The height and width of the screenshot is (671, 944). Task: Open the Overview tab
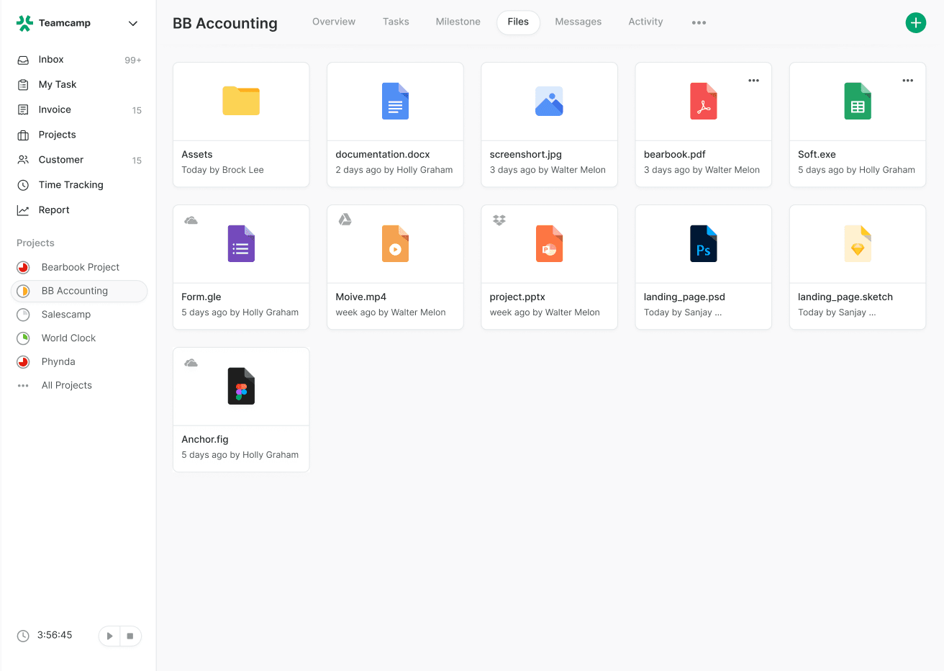coord(333,22)
